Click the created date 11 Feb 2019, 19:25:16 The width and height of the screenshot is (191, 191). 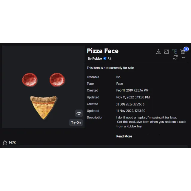pos(130,104)
